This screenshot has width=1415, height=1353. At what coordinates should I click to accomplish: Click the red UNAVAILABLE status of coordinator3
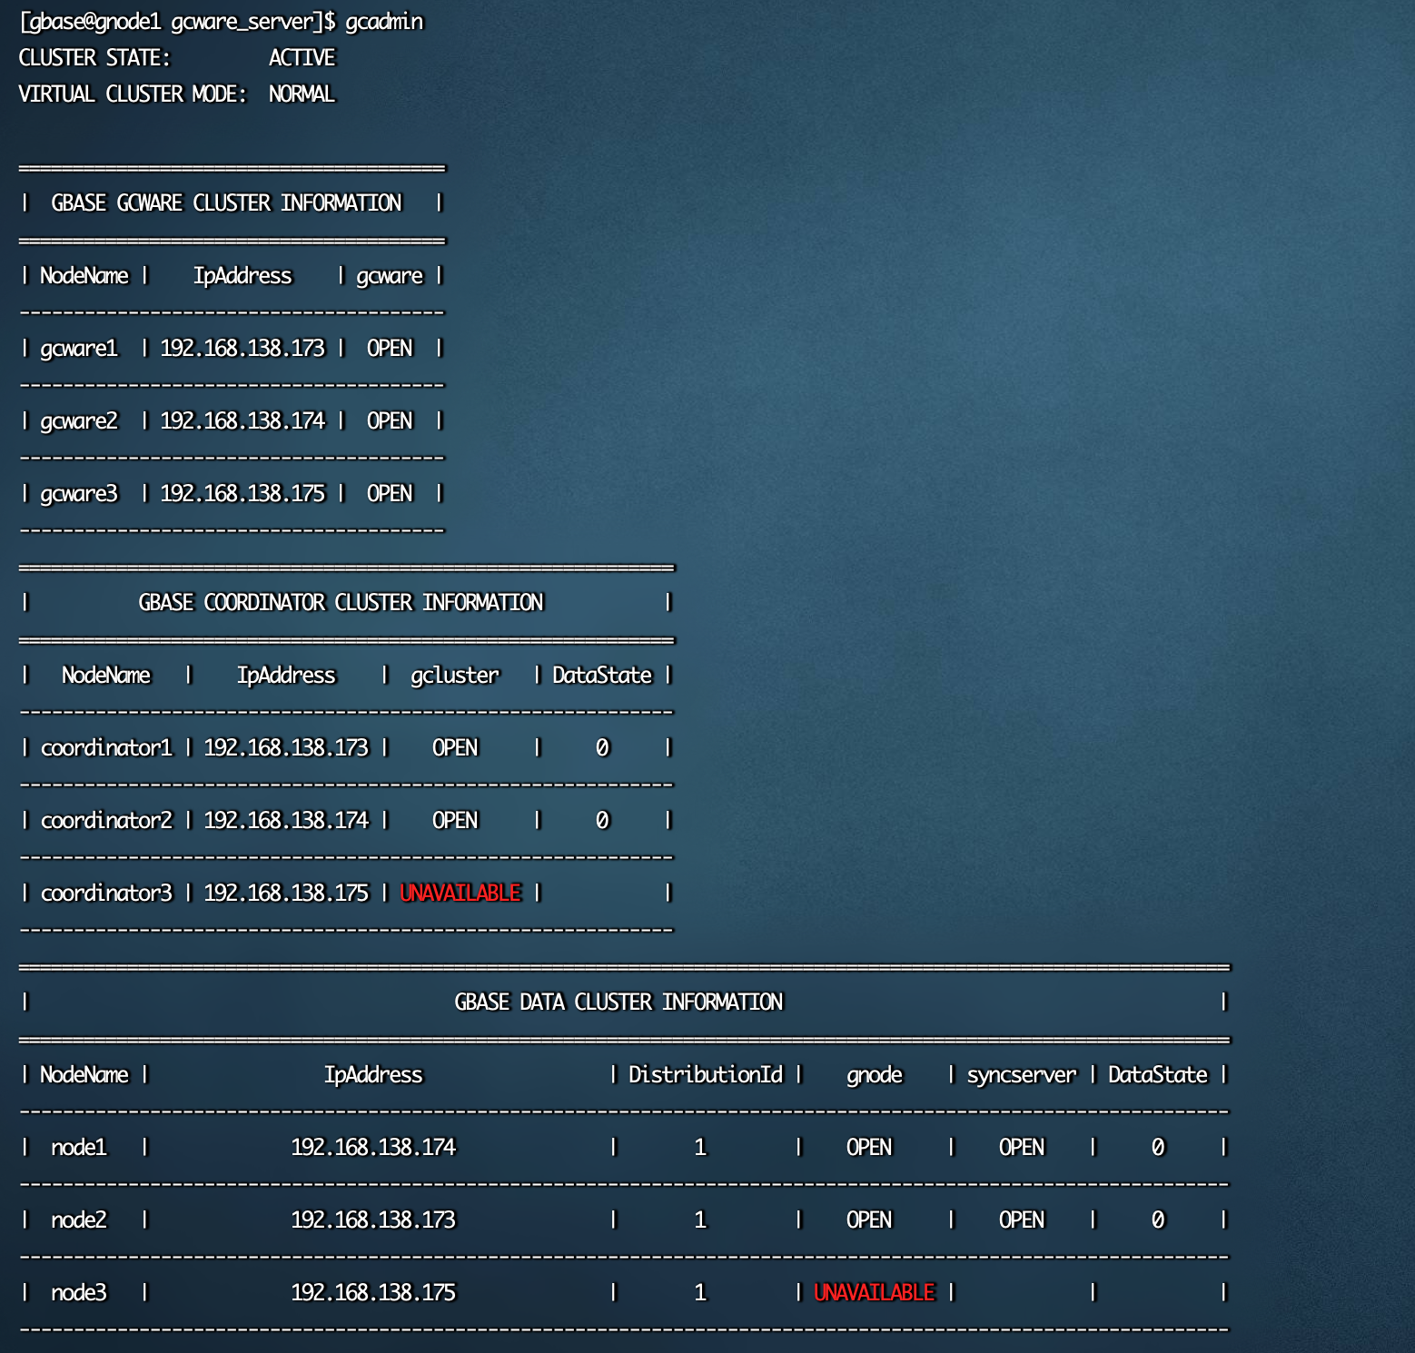coord(460,894)
